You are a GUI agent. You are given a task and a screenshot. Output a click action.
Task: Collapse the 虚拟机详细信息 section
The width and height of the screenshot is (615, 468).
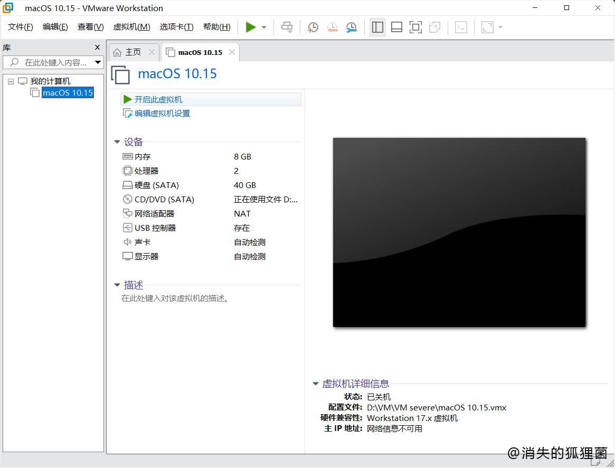tap(315, 383)
